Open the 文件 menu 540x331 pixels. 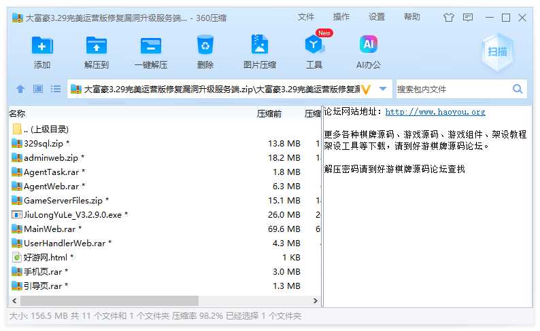click(306, 17)
